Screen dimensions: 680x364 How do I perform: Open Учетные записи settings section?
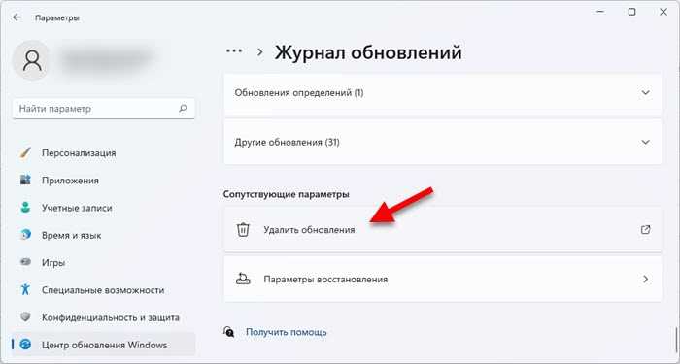pos(104,208)
